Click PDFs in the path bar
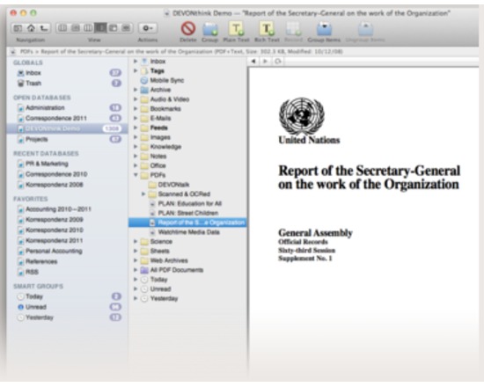Screen dimensions: 484x387 tap(26, 52)
